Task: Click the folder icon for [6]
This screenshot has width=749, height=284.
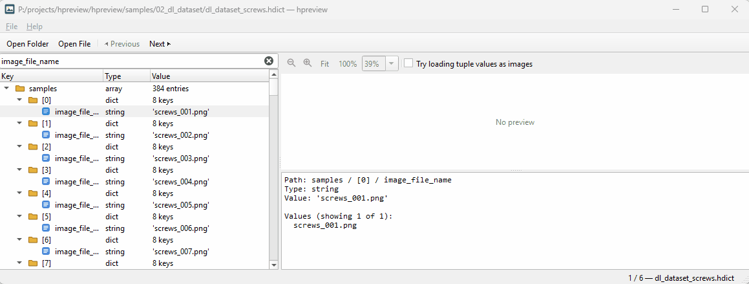Action: tap(33, 240)
